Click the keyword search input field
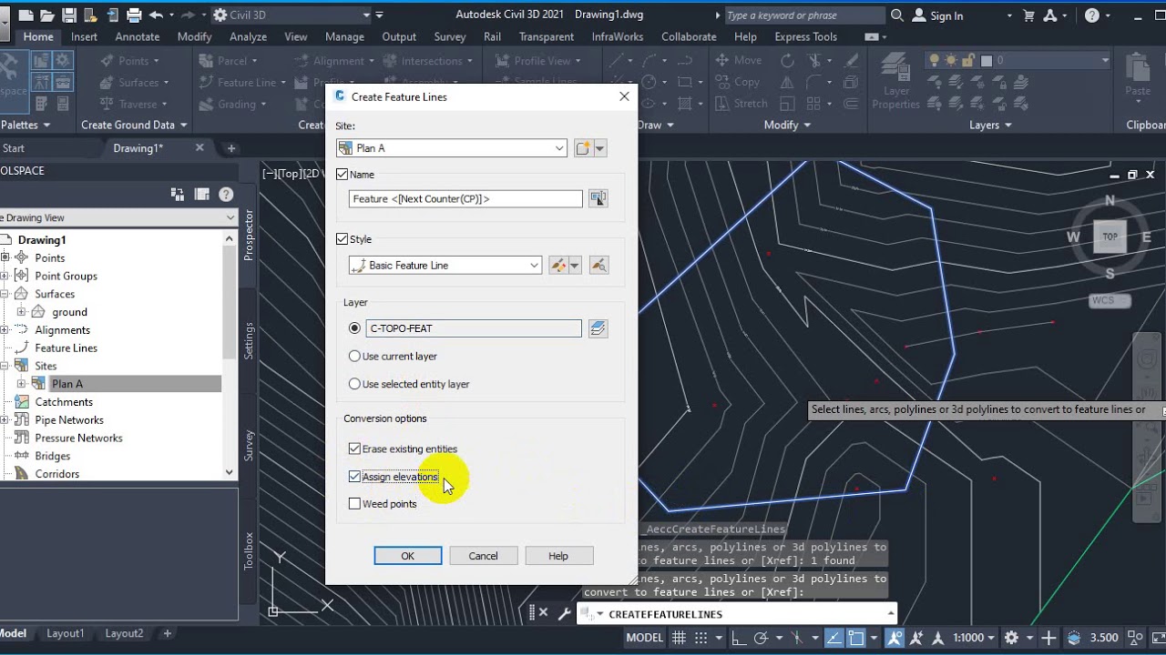This screenshot has width=1166, height=655. tap(804, 15)
